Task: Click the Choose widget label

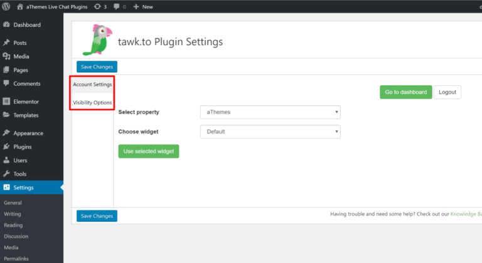Action: click(x=138, y=131)
